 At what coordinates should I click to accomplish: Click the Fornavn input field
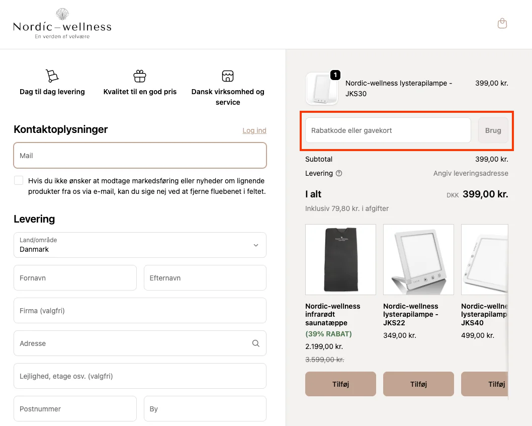pos(75,278)
